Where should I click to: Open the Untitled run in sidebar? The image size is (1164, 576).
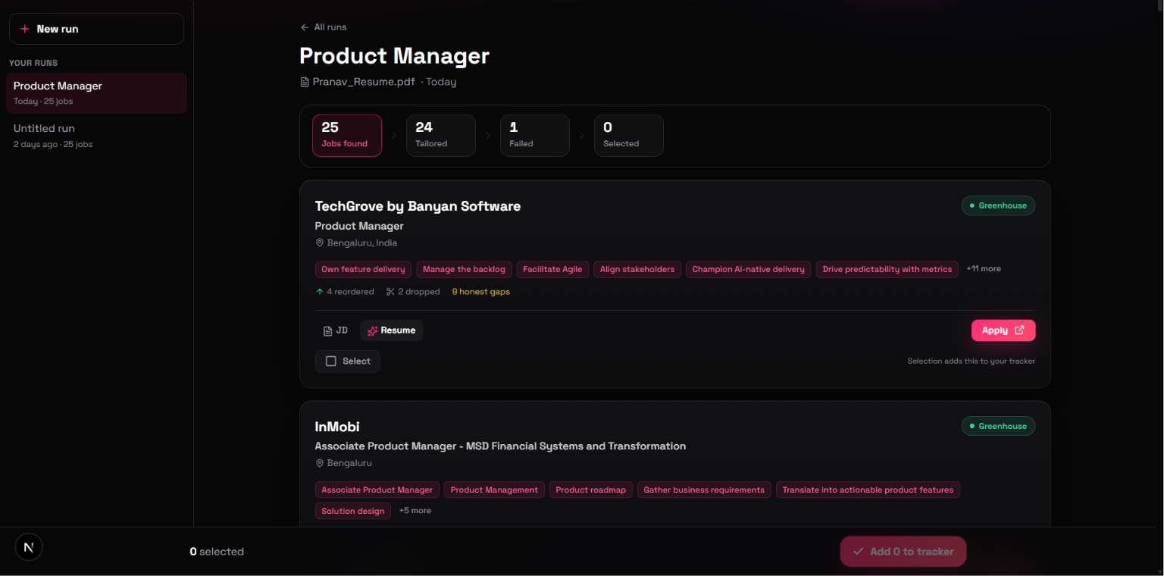coord(96,136)
